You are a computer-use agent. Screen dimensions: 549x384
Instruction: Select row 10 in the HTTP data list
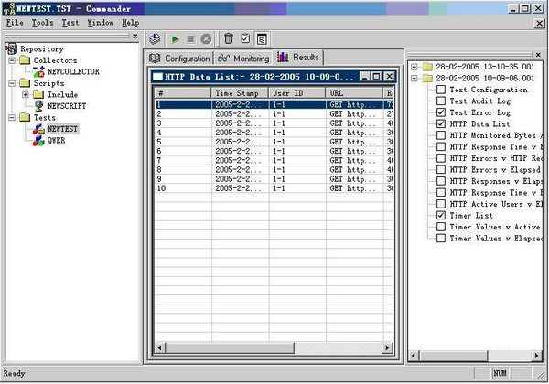click(274, 188)
